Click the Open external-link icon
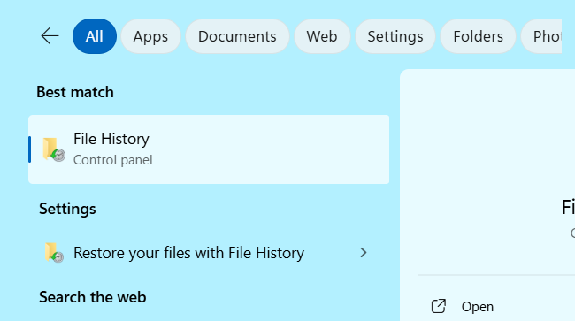 click(439, 306)
